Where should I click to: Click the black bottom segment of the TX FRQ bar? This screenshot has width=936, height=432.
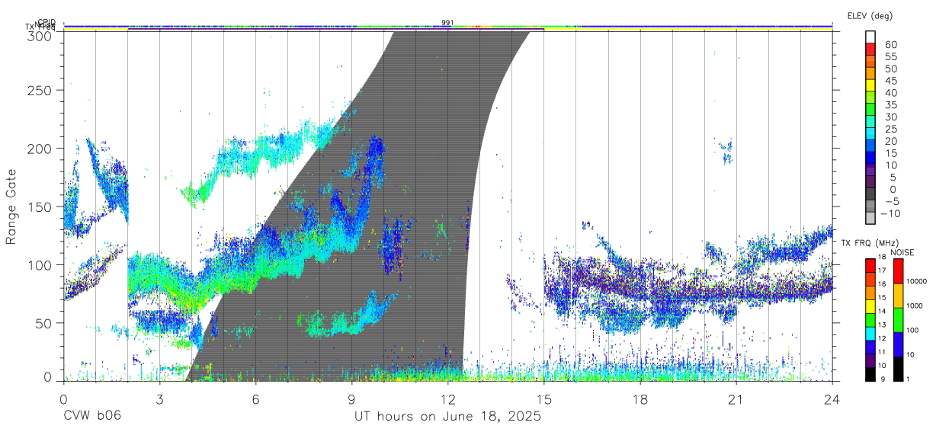coord(870,373)
